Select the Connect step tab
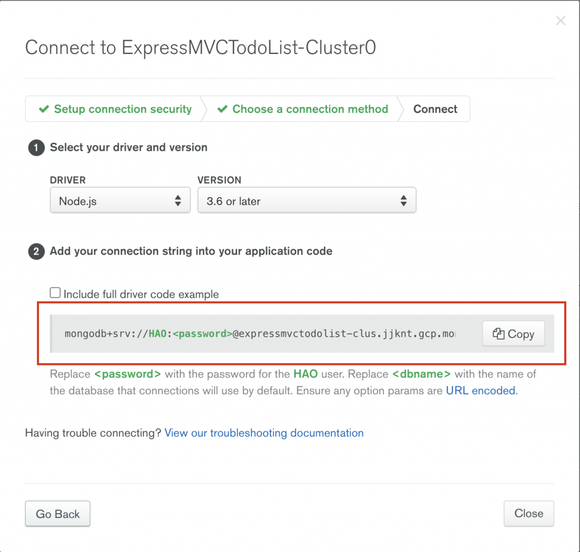Screen dimensions: 580x552 pos(435,109)
